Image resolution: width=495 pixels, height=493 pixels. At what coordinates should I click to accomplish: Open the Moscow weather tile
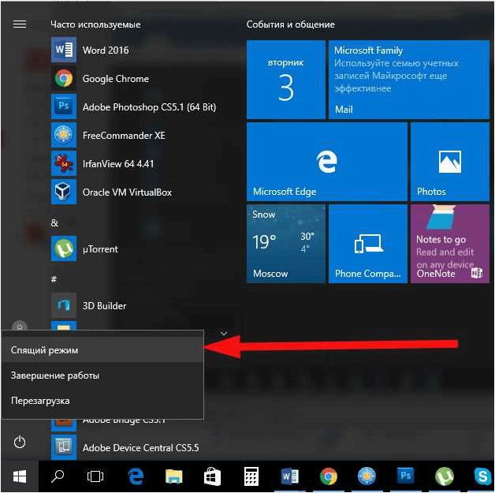pyautogui.click(x=285, y=244)
